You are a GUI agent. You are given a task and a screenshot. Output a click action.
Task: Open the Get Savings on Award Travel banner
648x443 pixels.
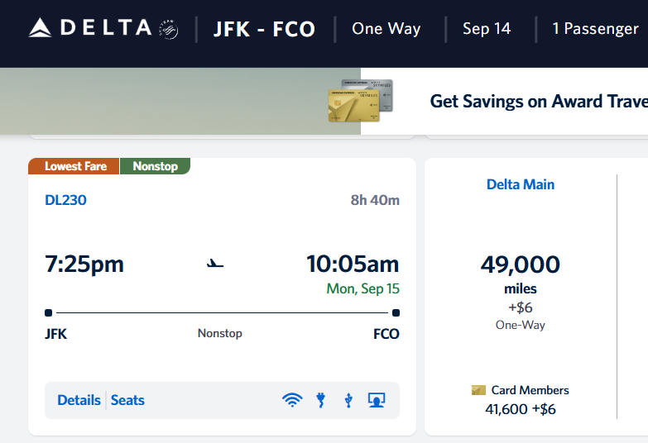point(539,102)
